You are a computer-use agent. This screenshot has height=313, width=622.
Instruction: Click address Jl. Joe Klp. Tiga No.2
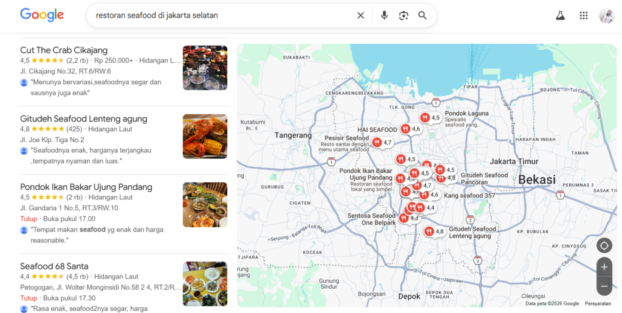pyautogui.click(x=52, y=140)
